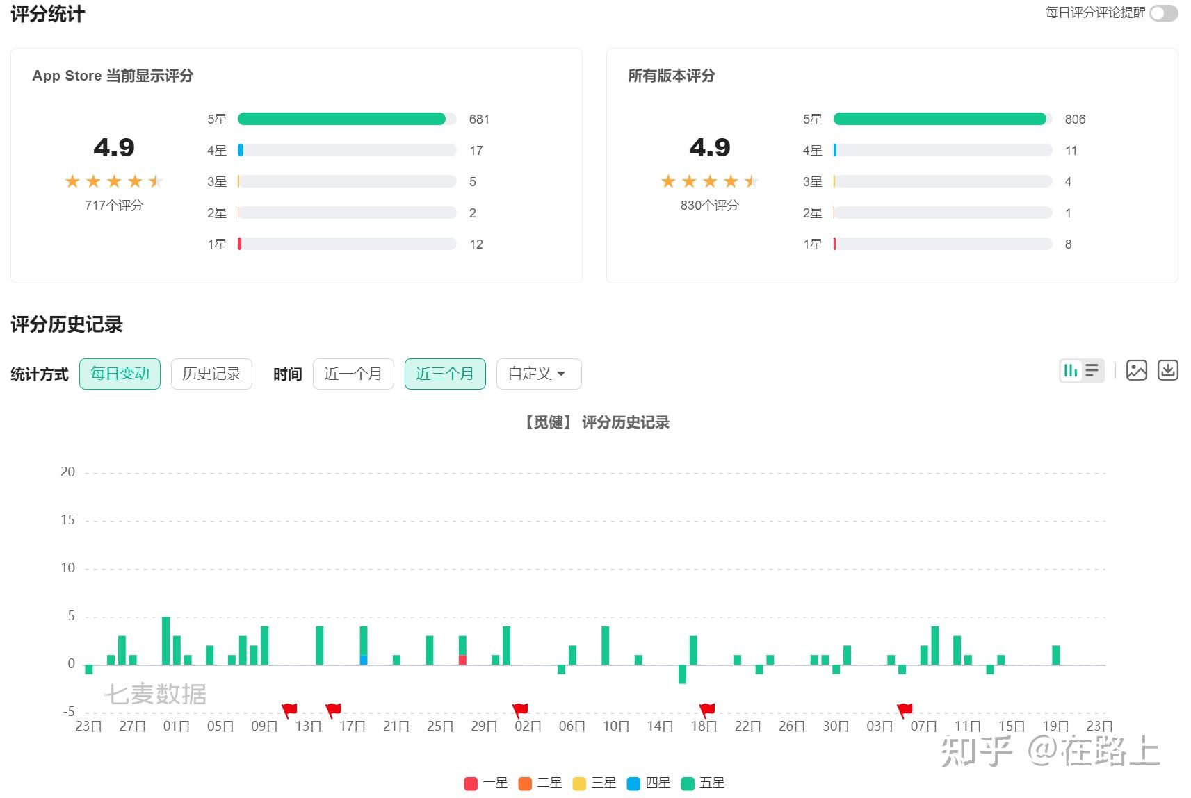1191x798 pixels.
Task: Click the 5星 count 681
Action: [x=479, y=119]
